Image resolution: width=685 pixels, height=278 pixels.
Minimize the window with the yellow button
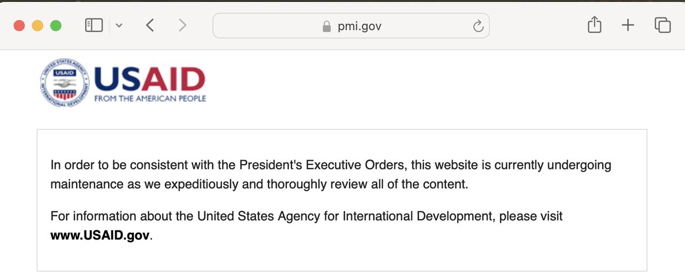tap(37, 26)
